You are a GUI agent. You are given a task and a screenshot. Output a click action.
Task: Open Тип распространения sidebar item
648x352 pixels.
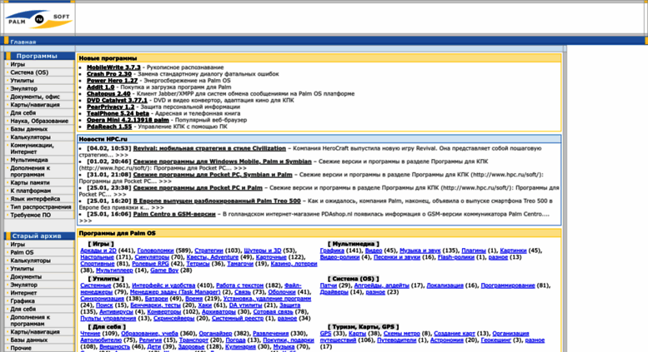point(41,207)
